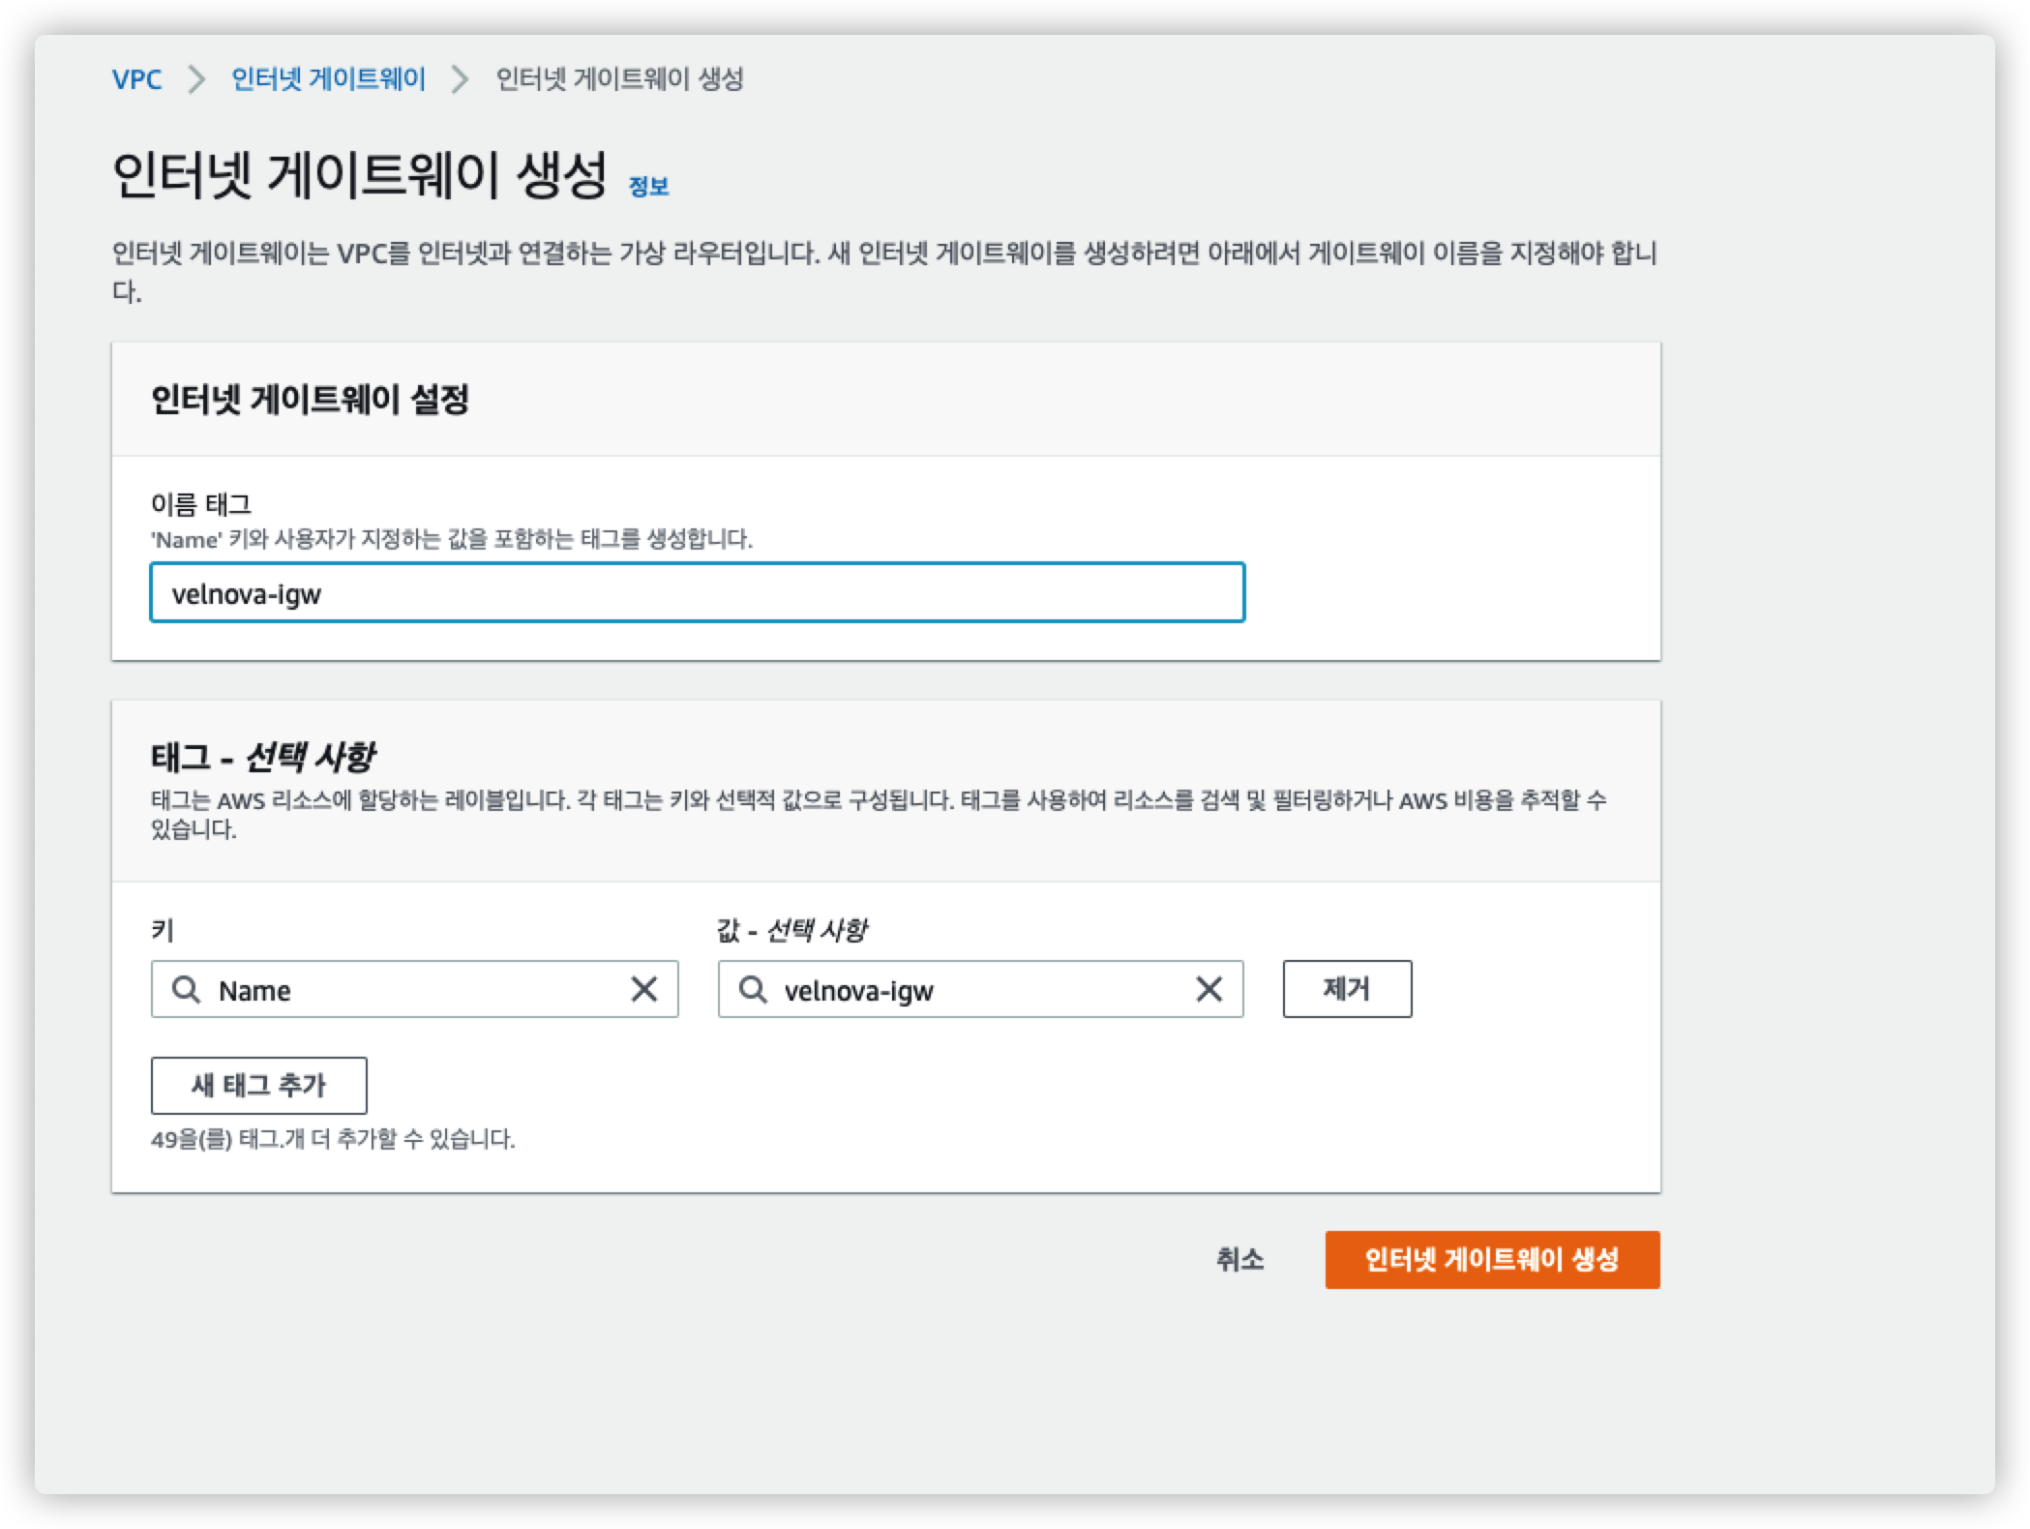2030x1529 pixels.
Task: Focus the 이름 태그 input field
Action: coord(697,593)
